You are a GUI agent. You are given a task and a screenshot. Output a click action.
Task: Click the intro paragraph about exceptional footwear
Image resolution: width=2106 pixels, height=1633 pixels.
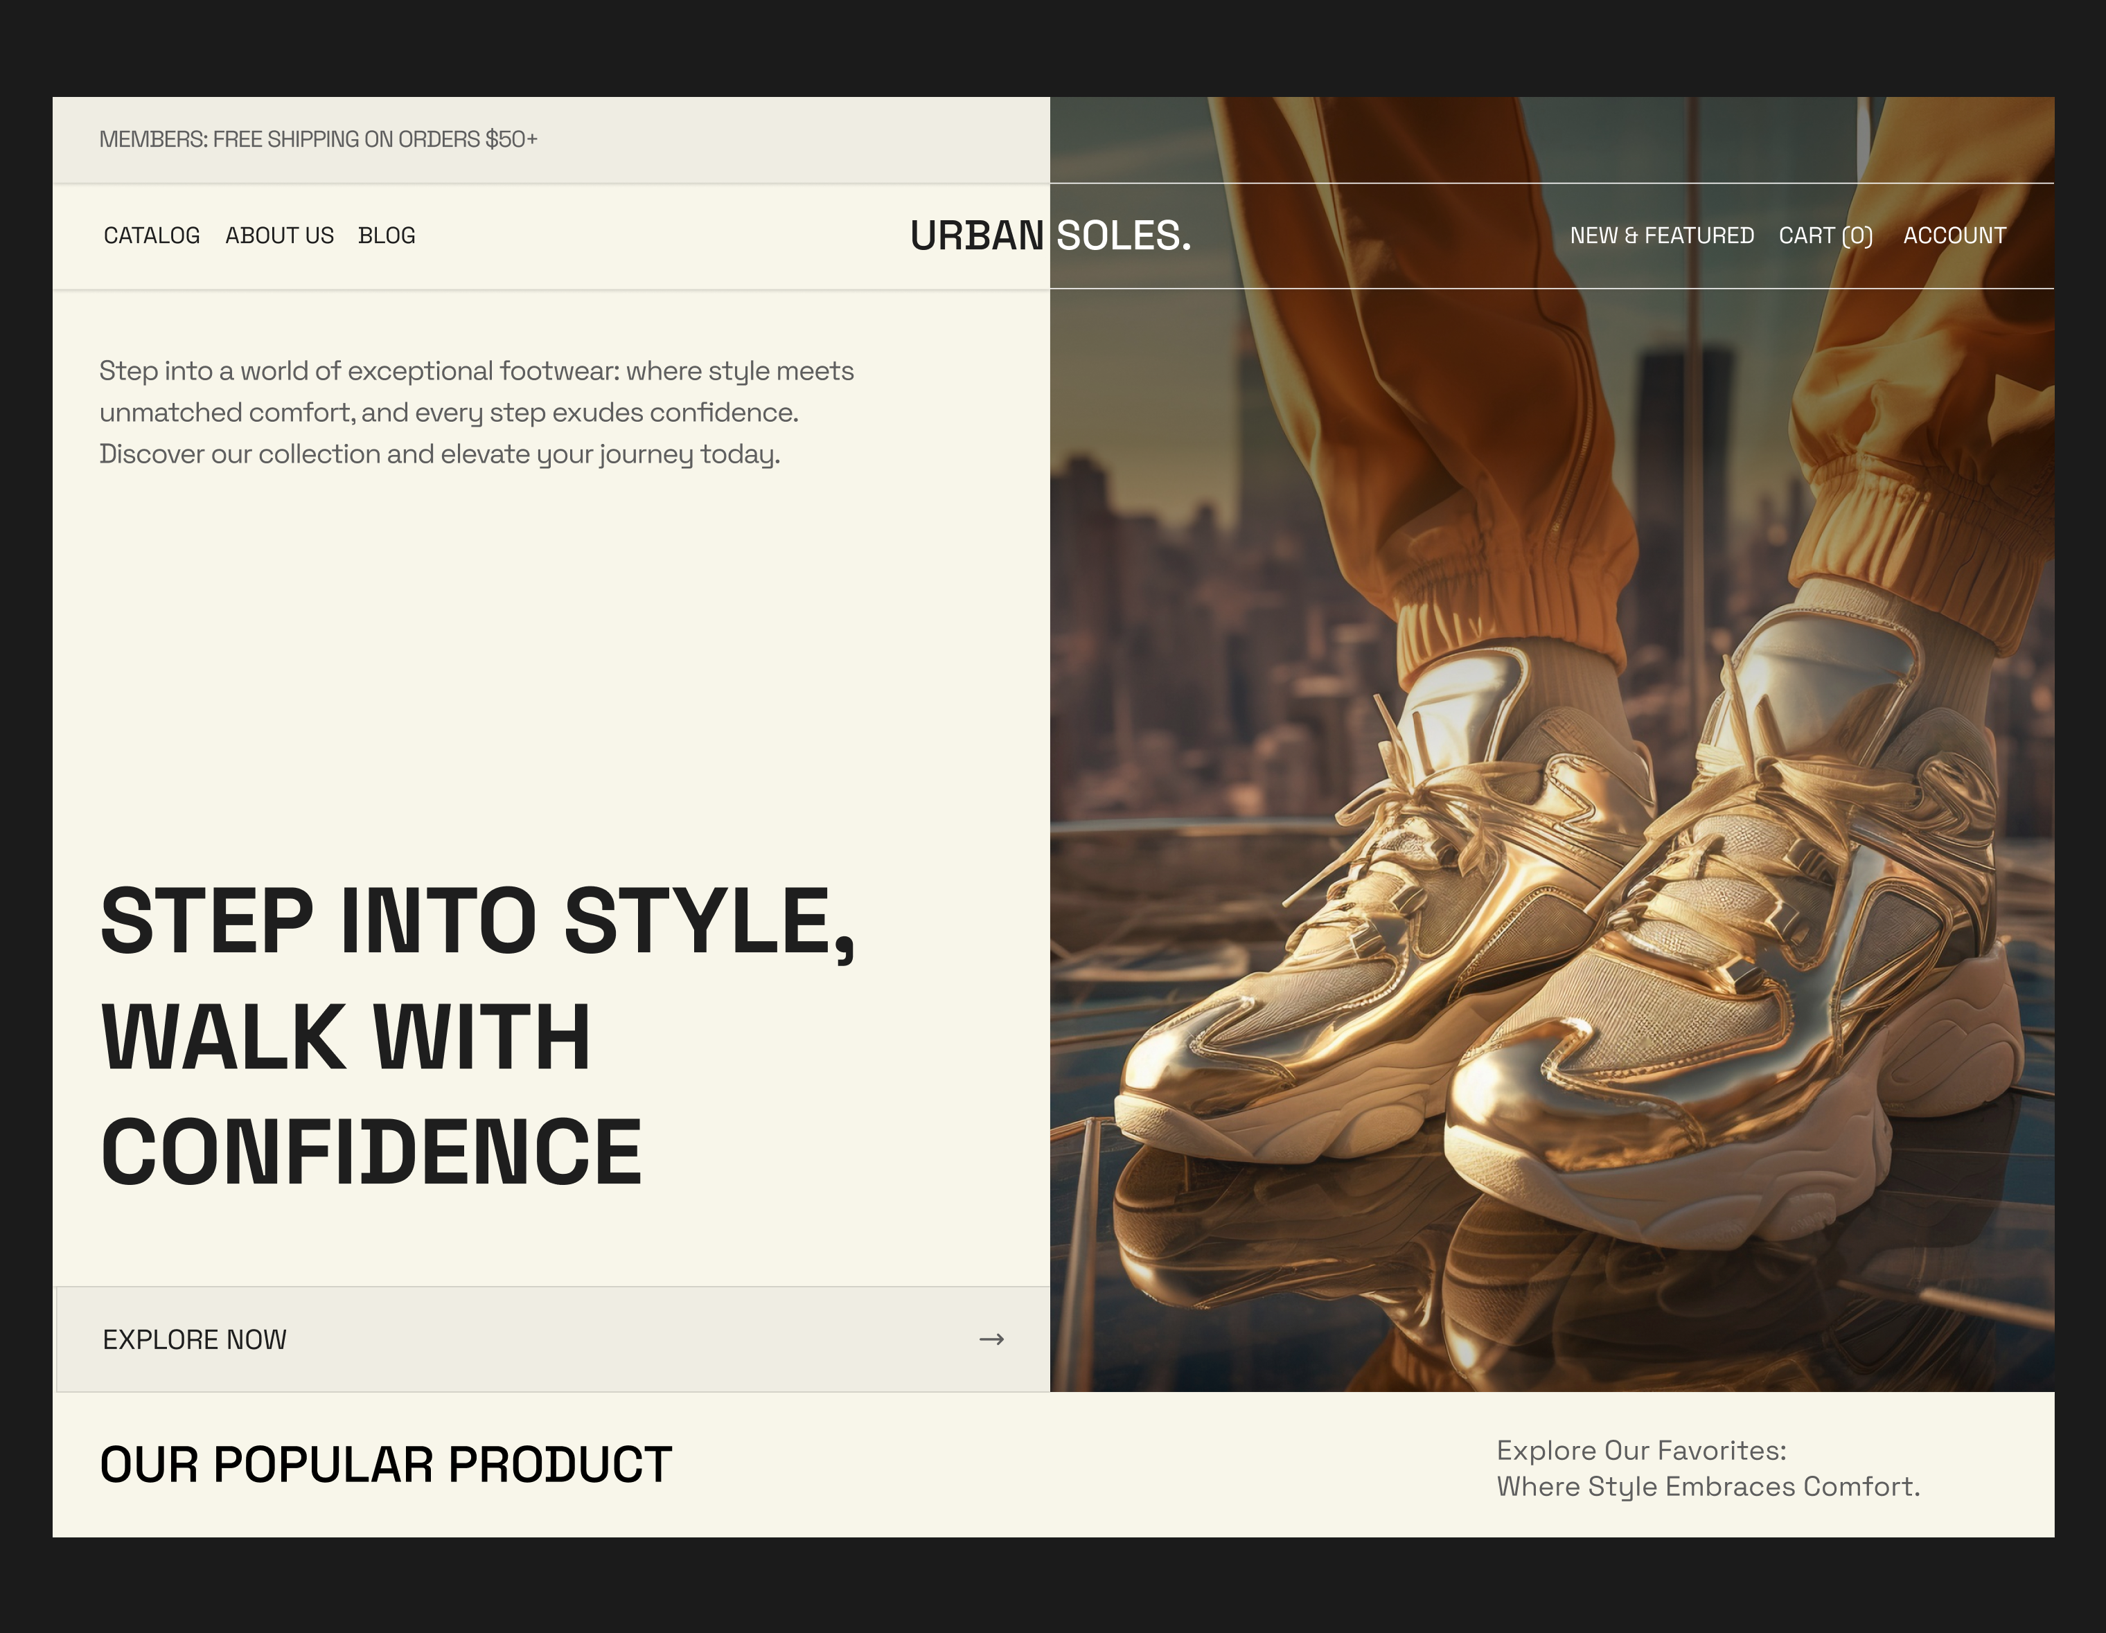pos(477,413)
